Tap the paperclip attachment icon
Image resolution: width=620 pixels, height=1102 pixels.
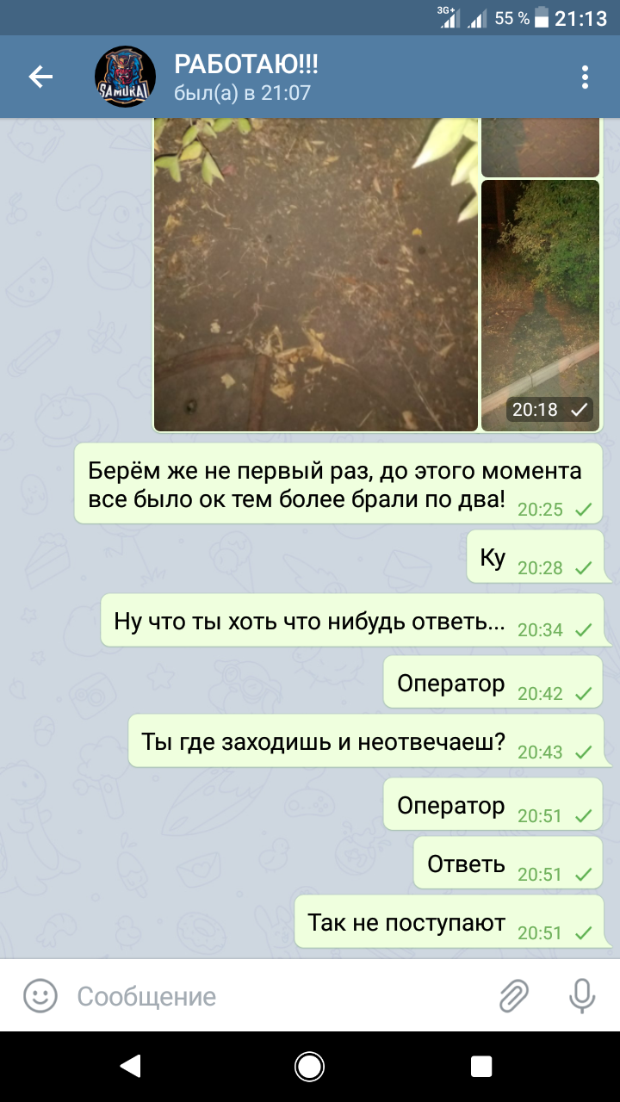tap(514, 996)
